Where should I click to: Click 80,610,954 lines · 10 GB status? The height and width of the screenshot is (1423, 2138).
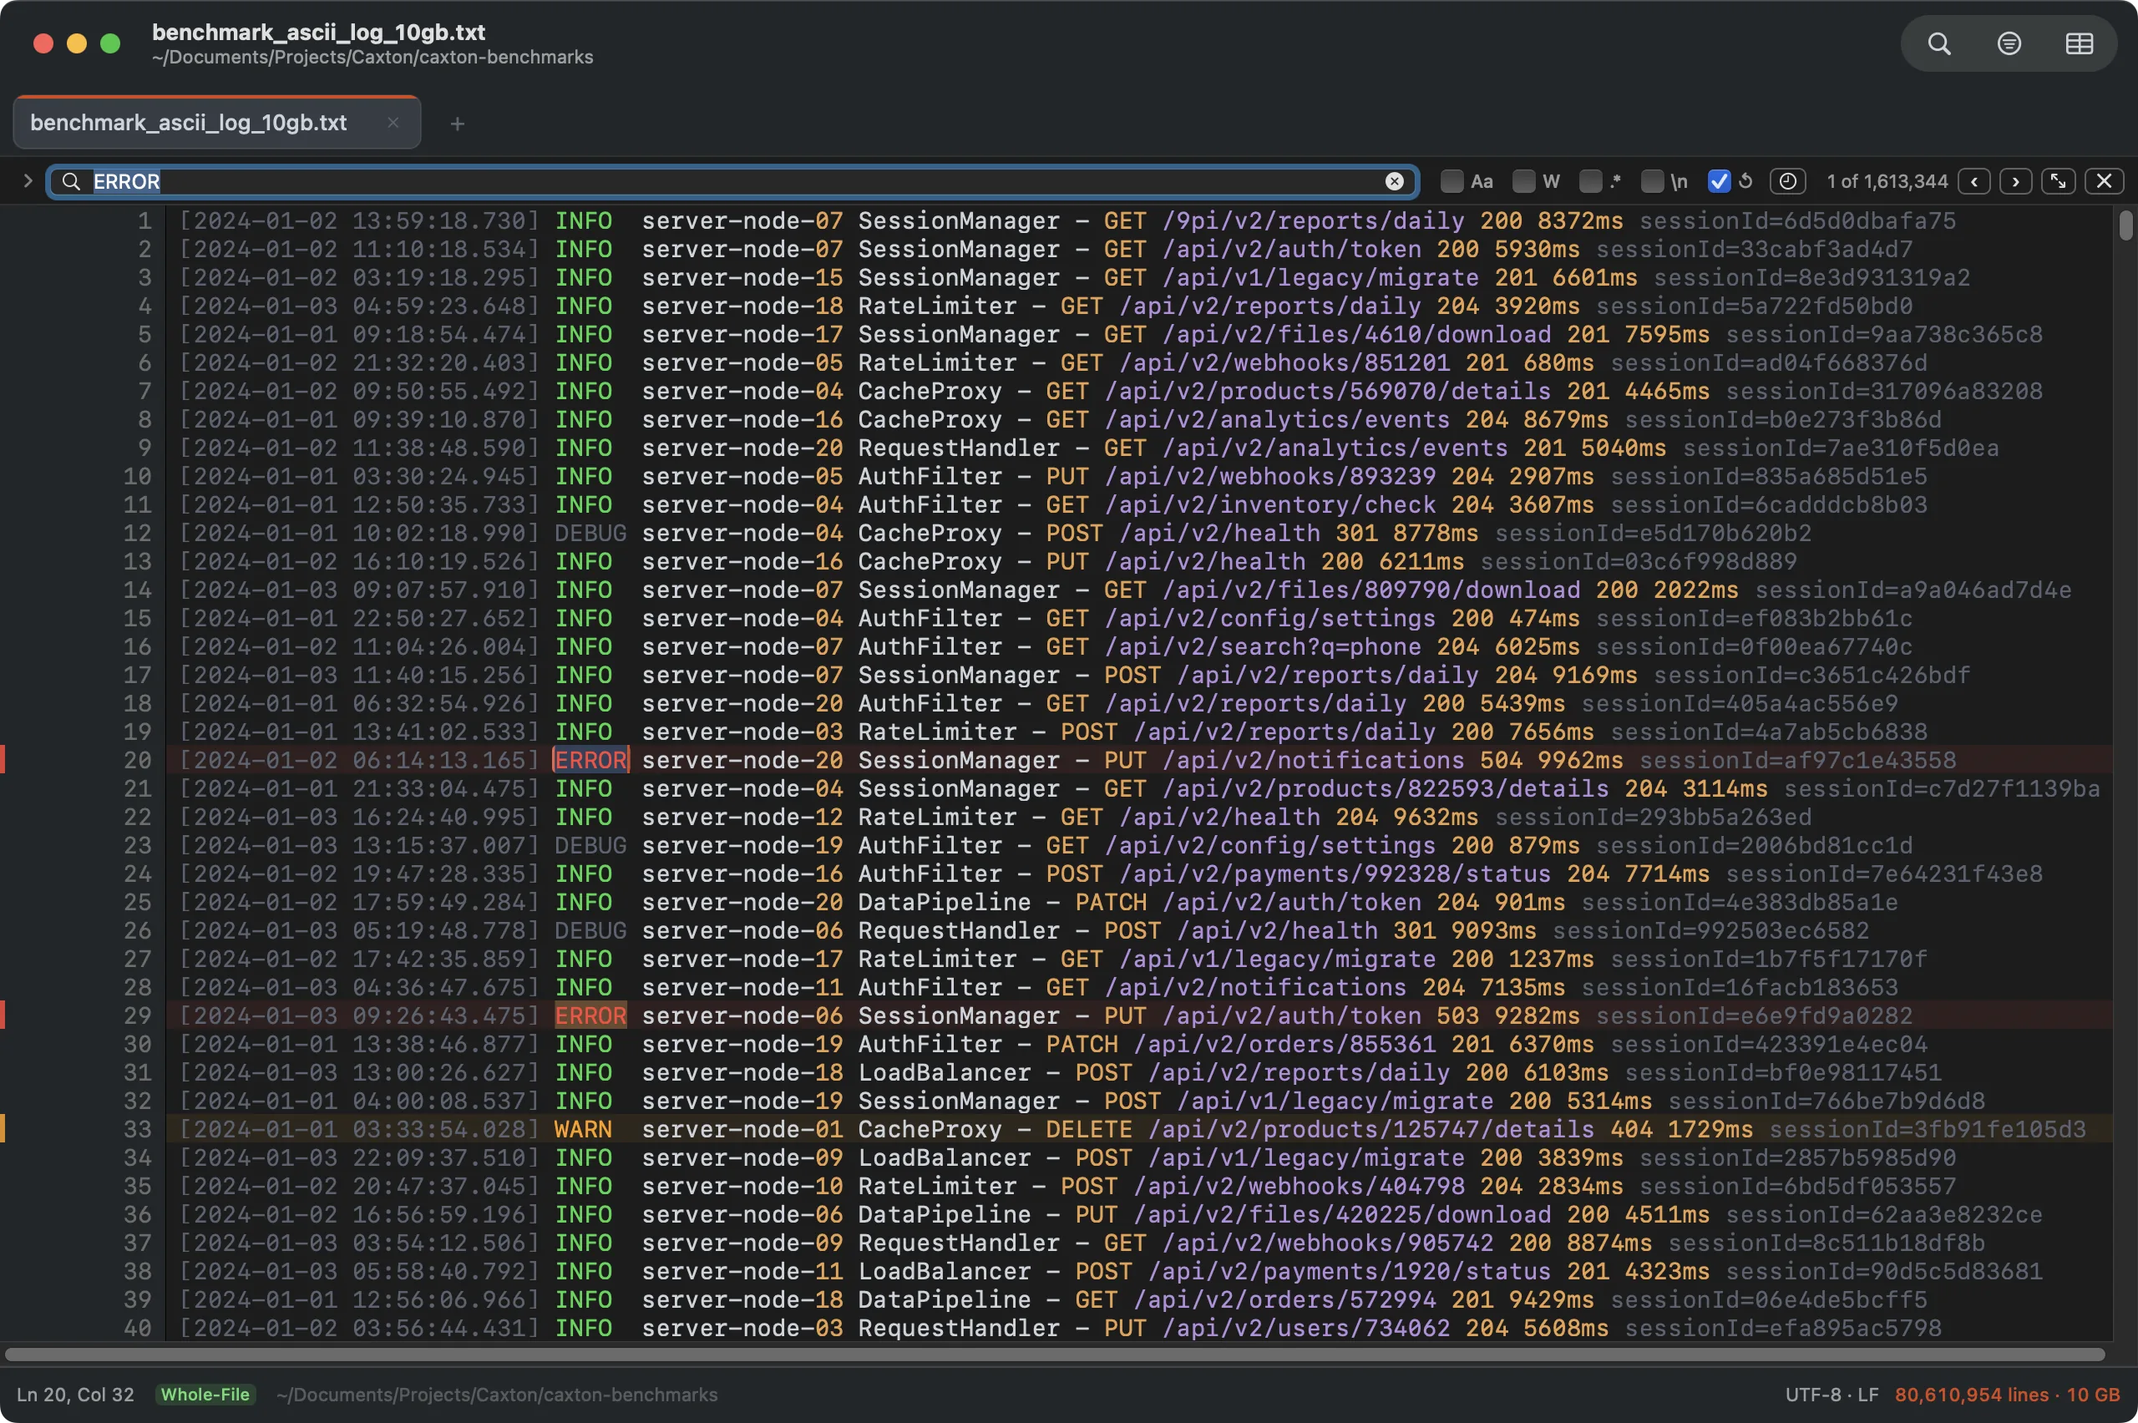(x=2008, y=1395)
